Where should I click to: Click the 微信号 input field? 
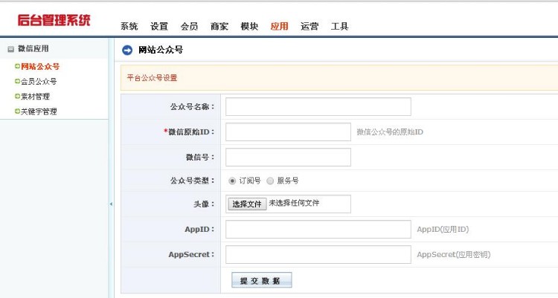pos(288,158)
